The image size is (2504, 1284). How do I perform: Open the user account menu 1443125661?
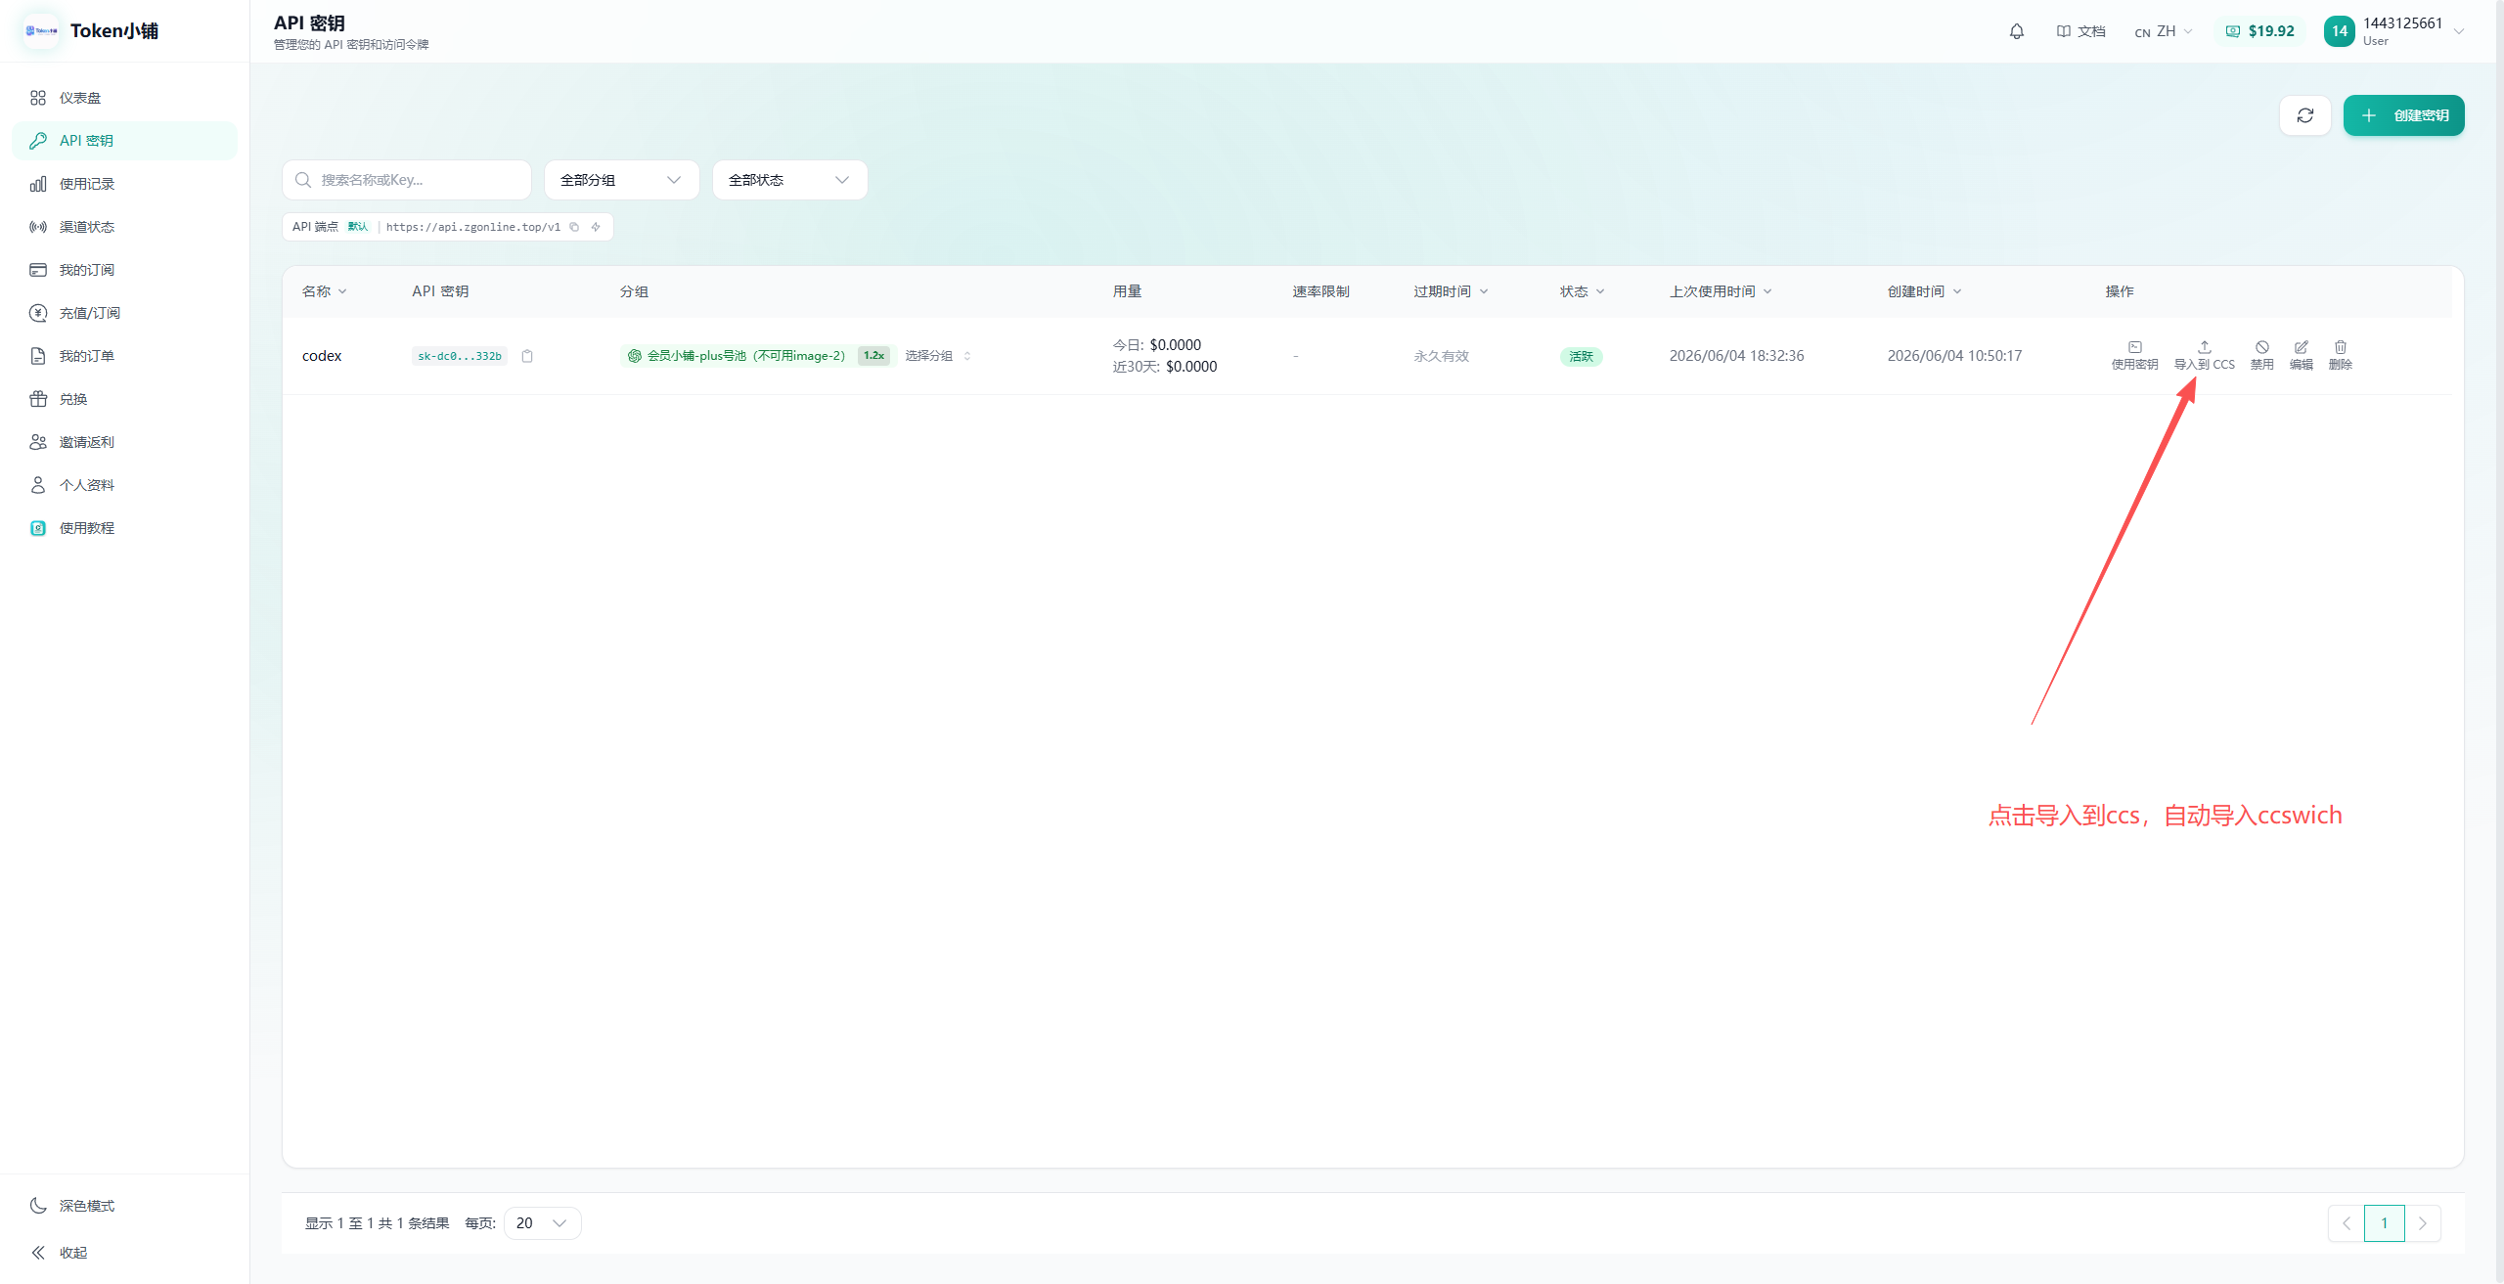[x=2394, y=31]
